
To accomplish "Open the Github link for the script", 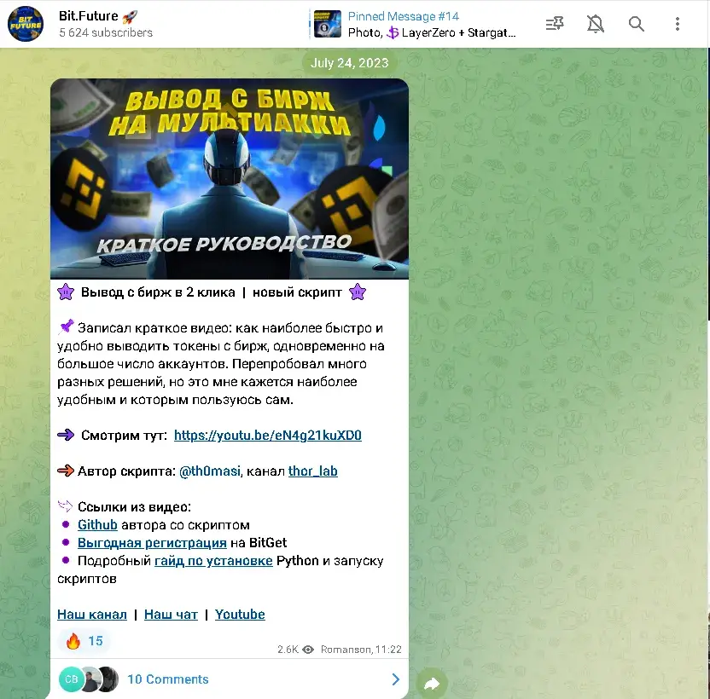I will click(x=97, y=525).
